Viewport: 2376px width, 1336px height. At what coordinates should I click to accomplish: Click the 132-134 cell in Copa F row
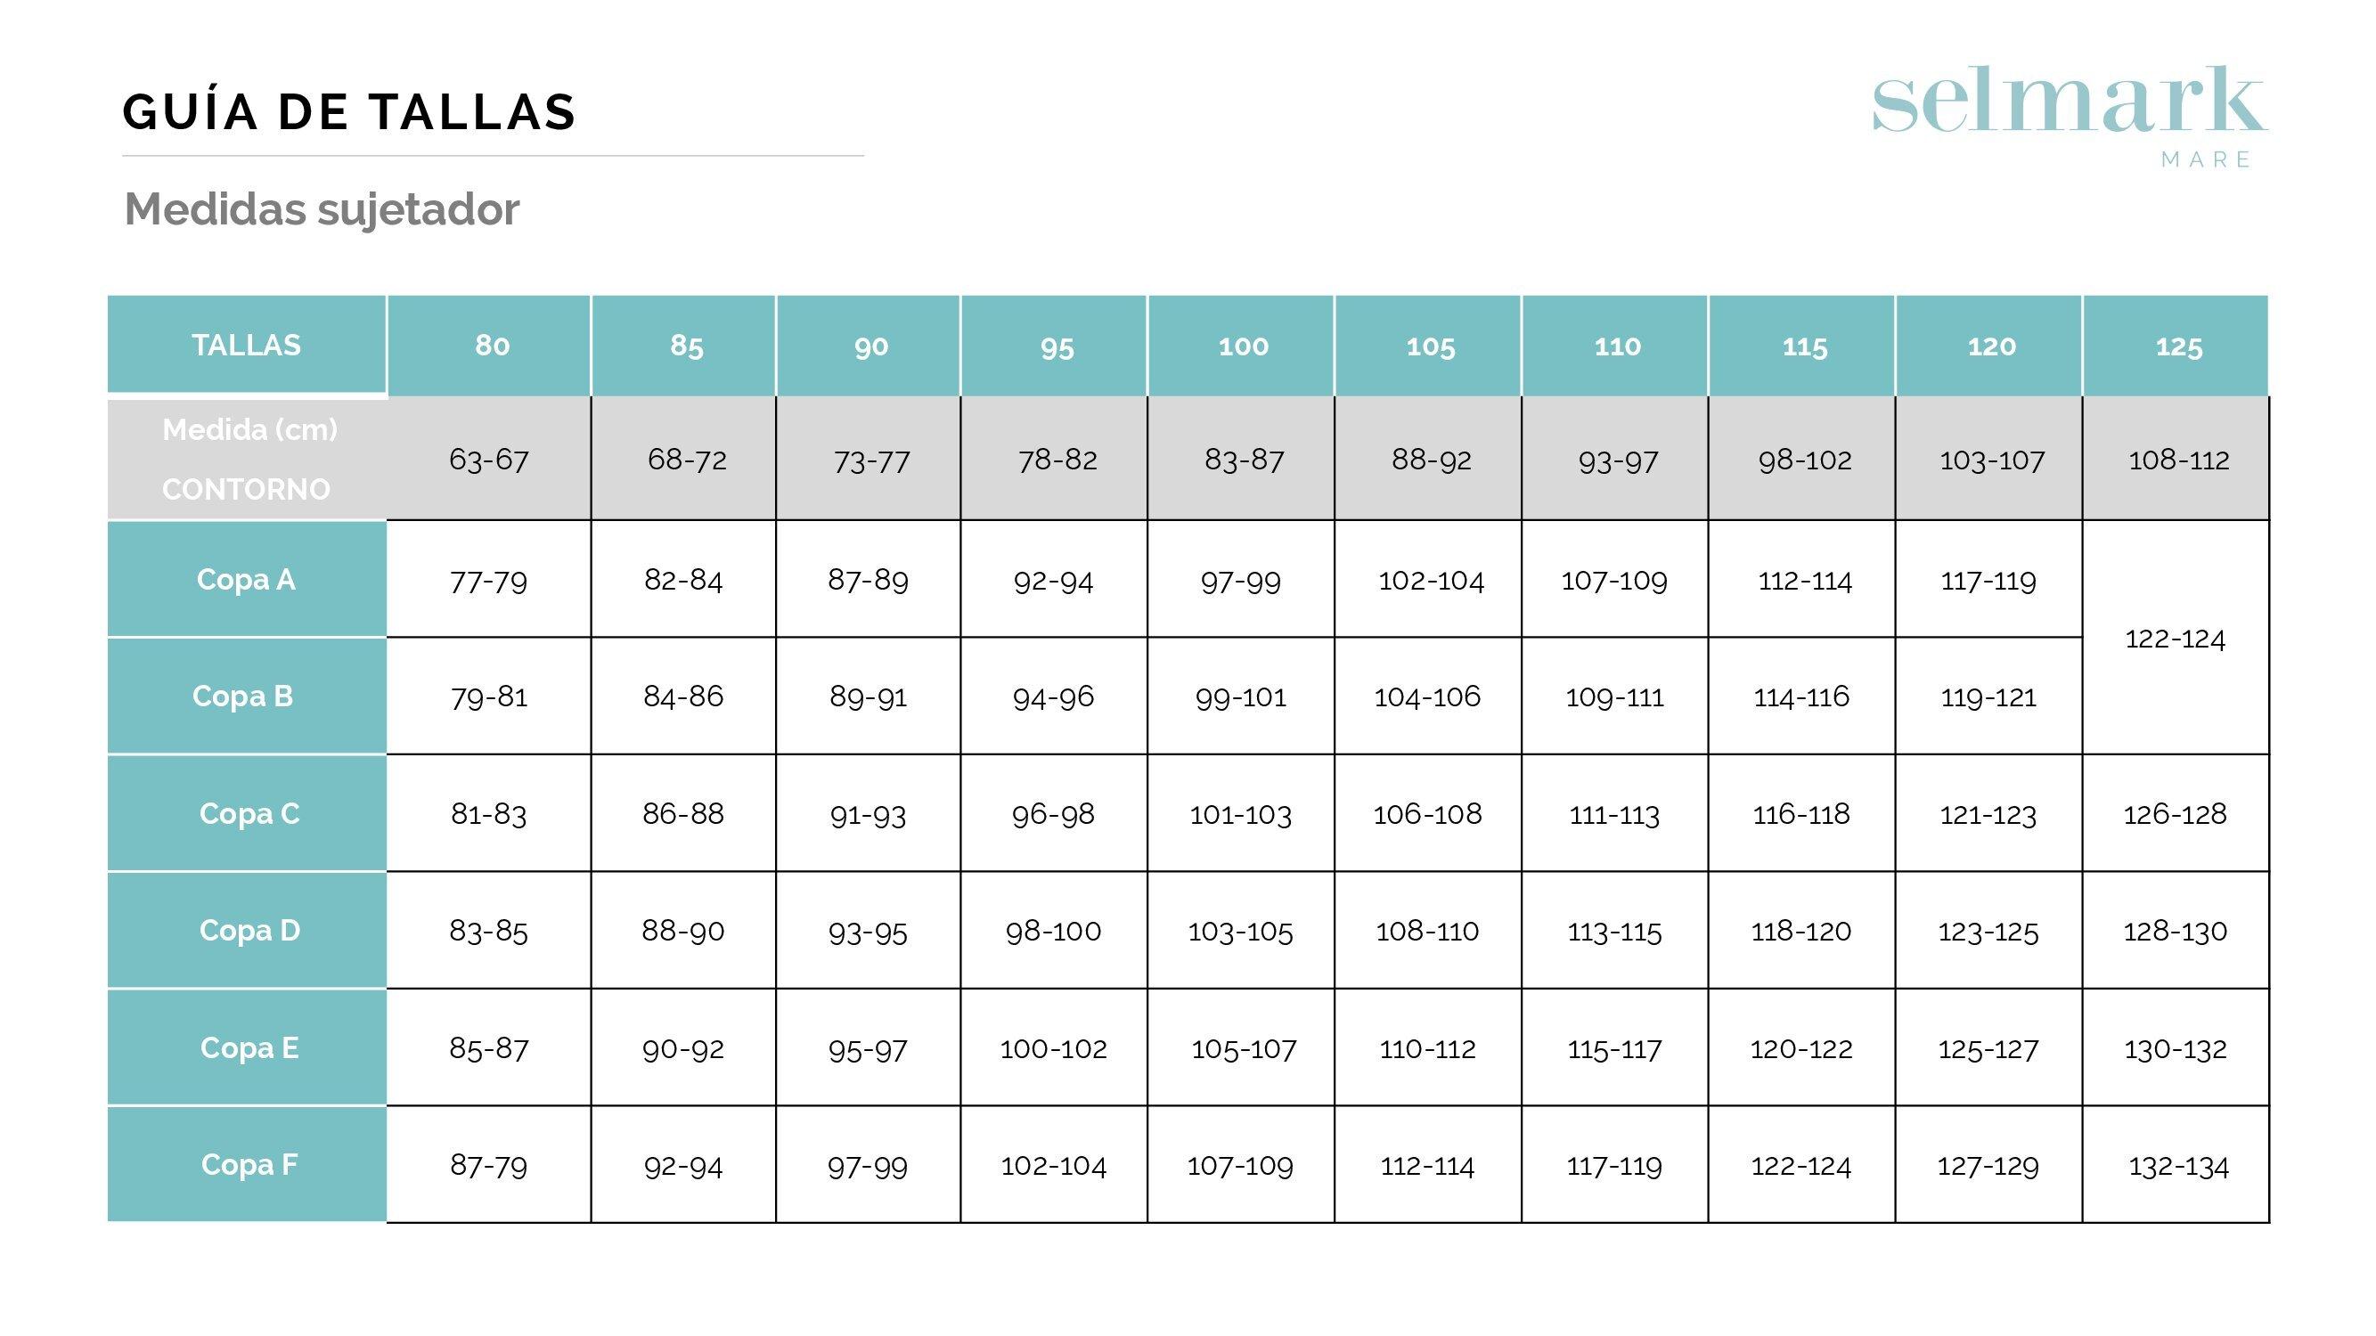tap(2177, 1167)
